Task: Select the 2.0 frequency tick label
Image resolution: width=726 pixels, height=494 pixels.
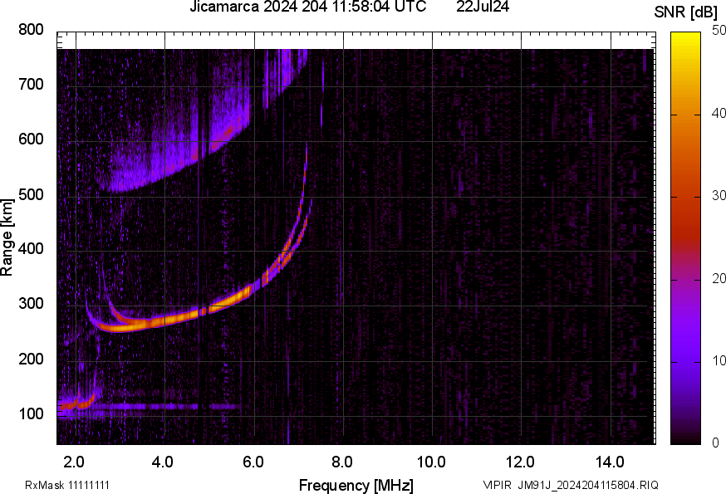Action: pyautogui.click(x=74, y=462)
